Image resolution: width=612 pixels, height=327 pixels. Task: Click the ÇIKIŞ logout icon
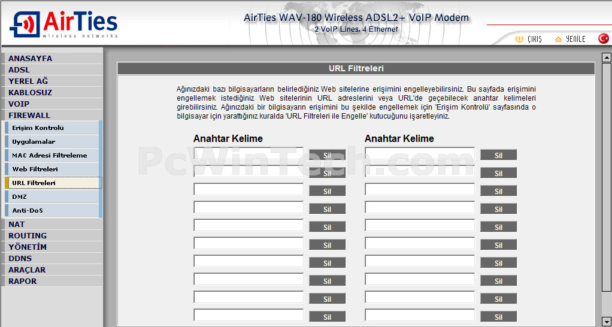[x=519, y=39]
